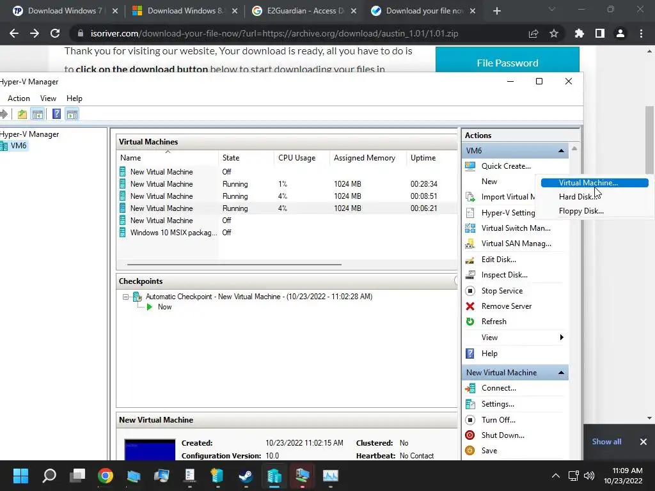Viewport: 655px width, 491px height.
Task: Switch to E2Guardian Access Denied tab
Action: coord(304,11)
